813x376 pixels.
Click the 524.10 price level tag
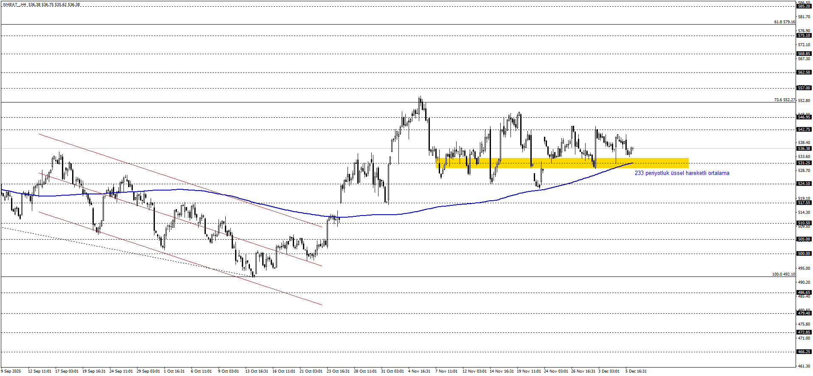click(804, 184)
